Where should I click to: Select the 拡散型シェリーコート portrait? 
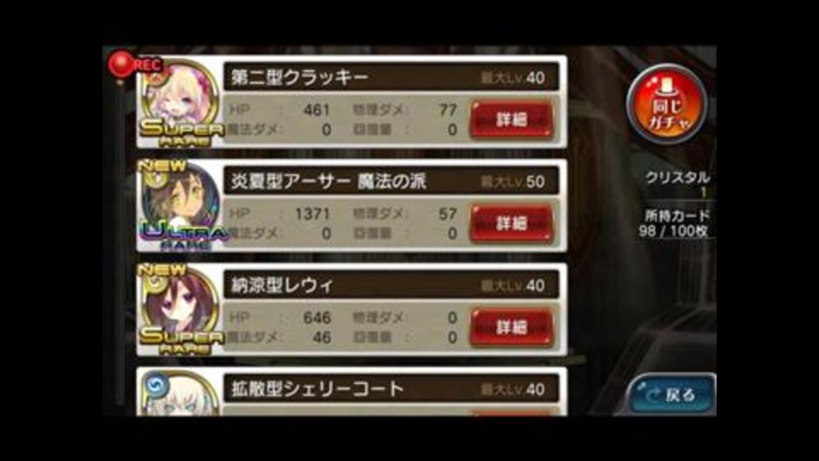point(181,394)
